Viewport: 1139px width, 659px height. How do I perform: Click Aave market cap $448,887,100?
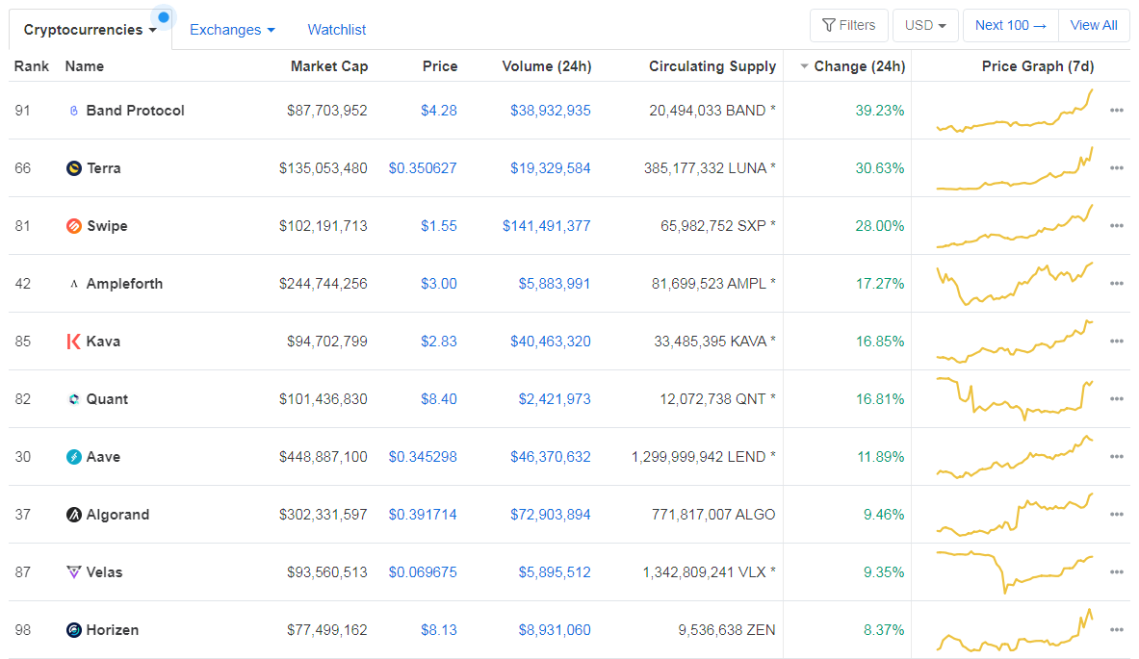[324, 457]
